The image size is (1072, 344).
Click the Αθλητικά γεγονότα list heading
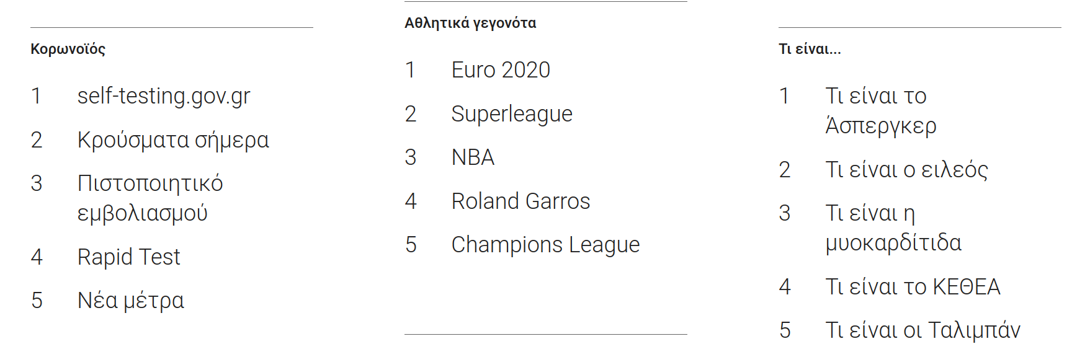point(470,23)
